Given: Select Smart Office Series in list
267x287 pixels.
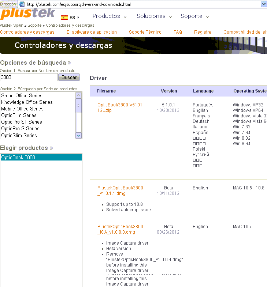Looking at the screenshot, I should [x=38, y=95].
